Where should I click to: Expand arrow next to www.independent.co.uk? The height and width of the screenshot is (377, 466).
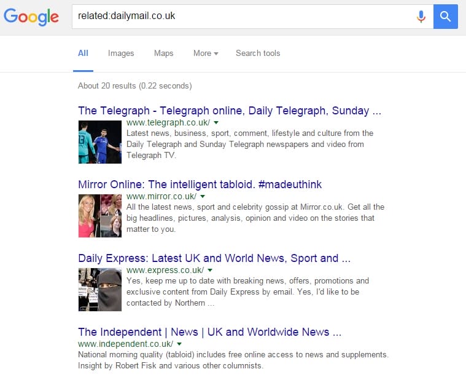(180, 344)
